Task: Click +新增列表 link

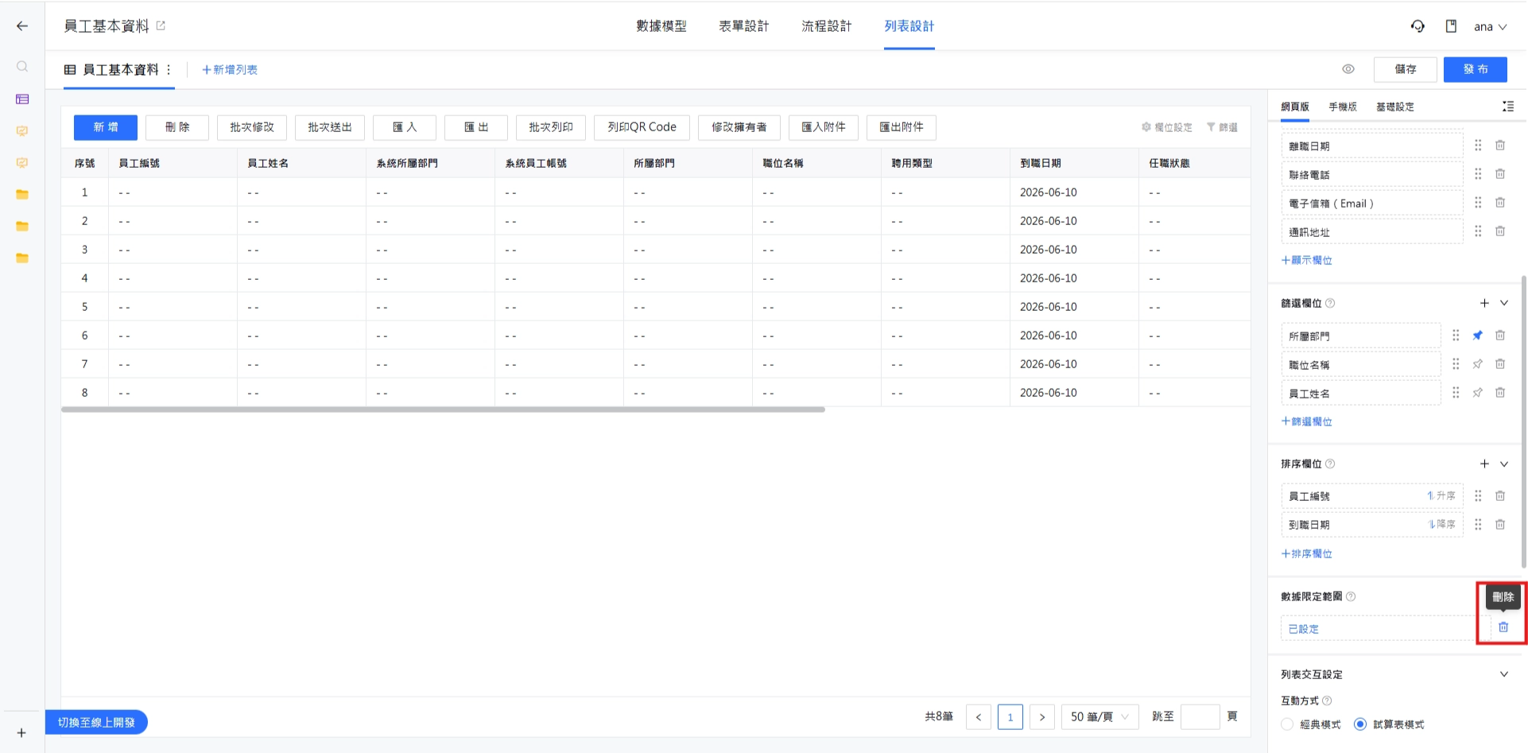Action: click(x=230, y=70)
